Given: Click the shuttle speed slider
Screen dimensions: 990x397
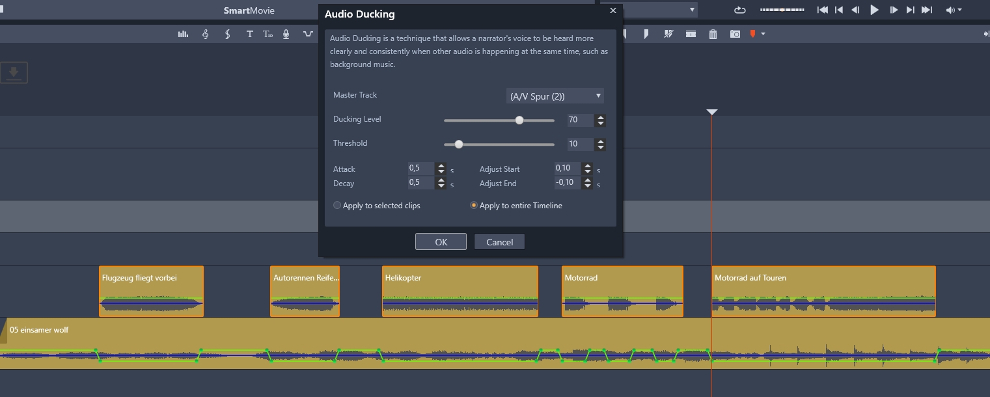Looking at the screenshot, I should pos(782,10).
